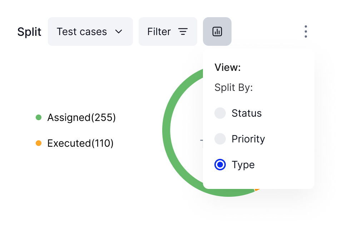Click the orange Executed legend dot
Screen dimensions: 343x229
click(x=39, y=143)
